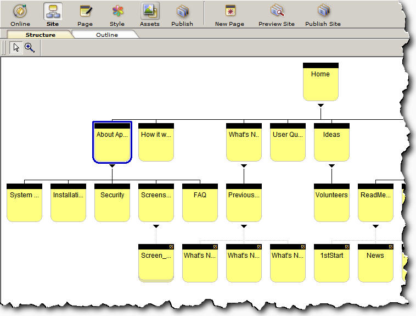
Task: Select the User Qu... page node
Action: coord(288,142)
